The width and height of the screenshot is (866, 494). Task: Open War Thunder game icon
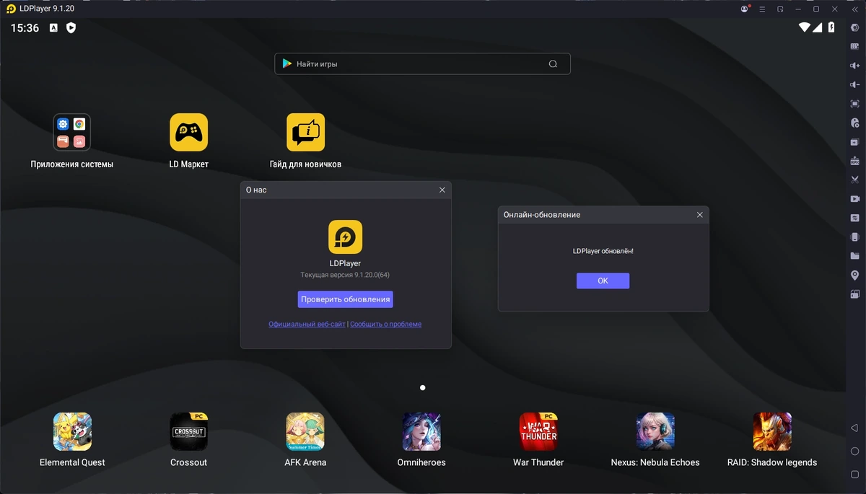coord(538,431)
